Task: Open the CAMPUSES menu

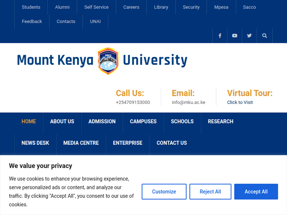Action: coord(143,121)
